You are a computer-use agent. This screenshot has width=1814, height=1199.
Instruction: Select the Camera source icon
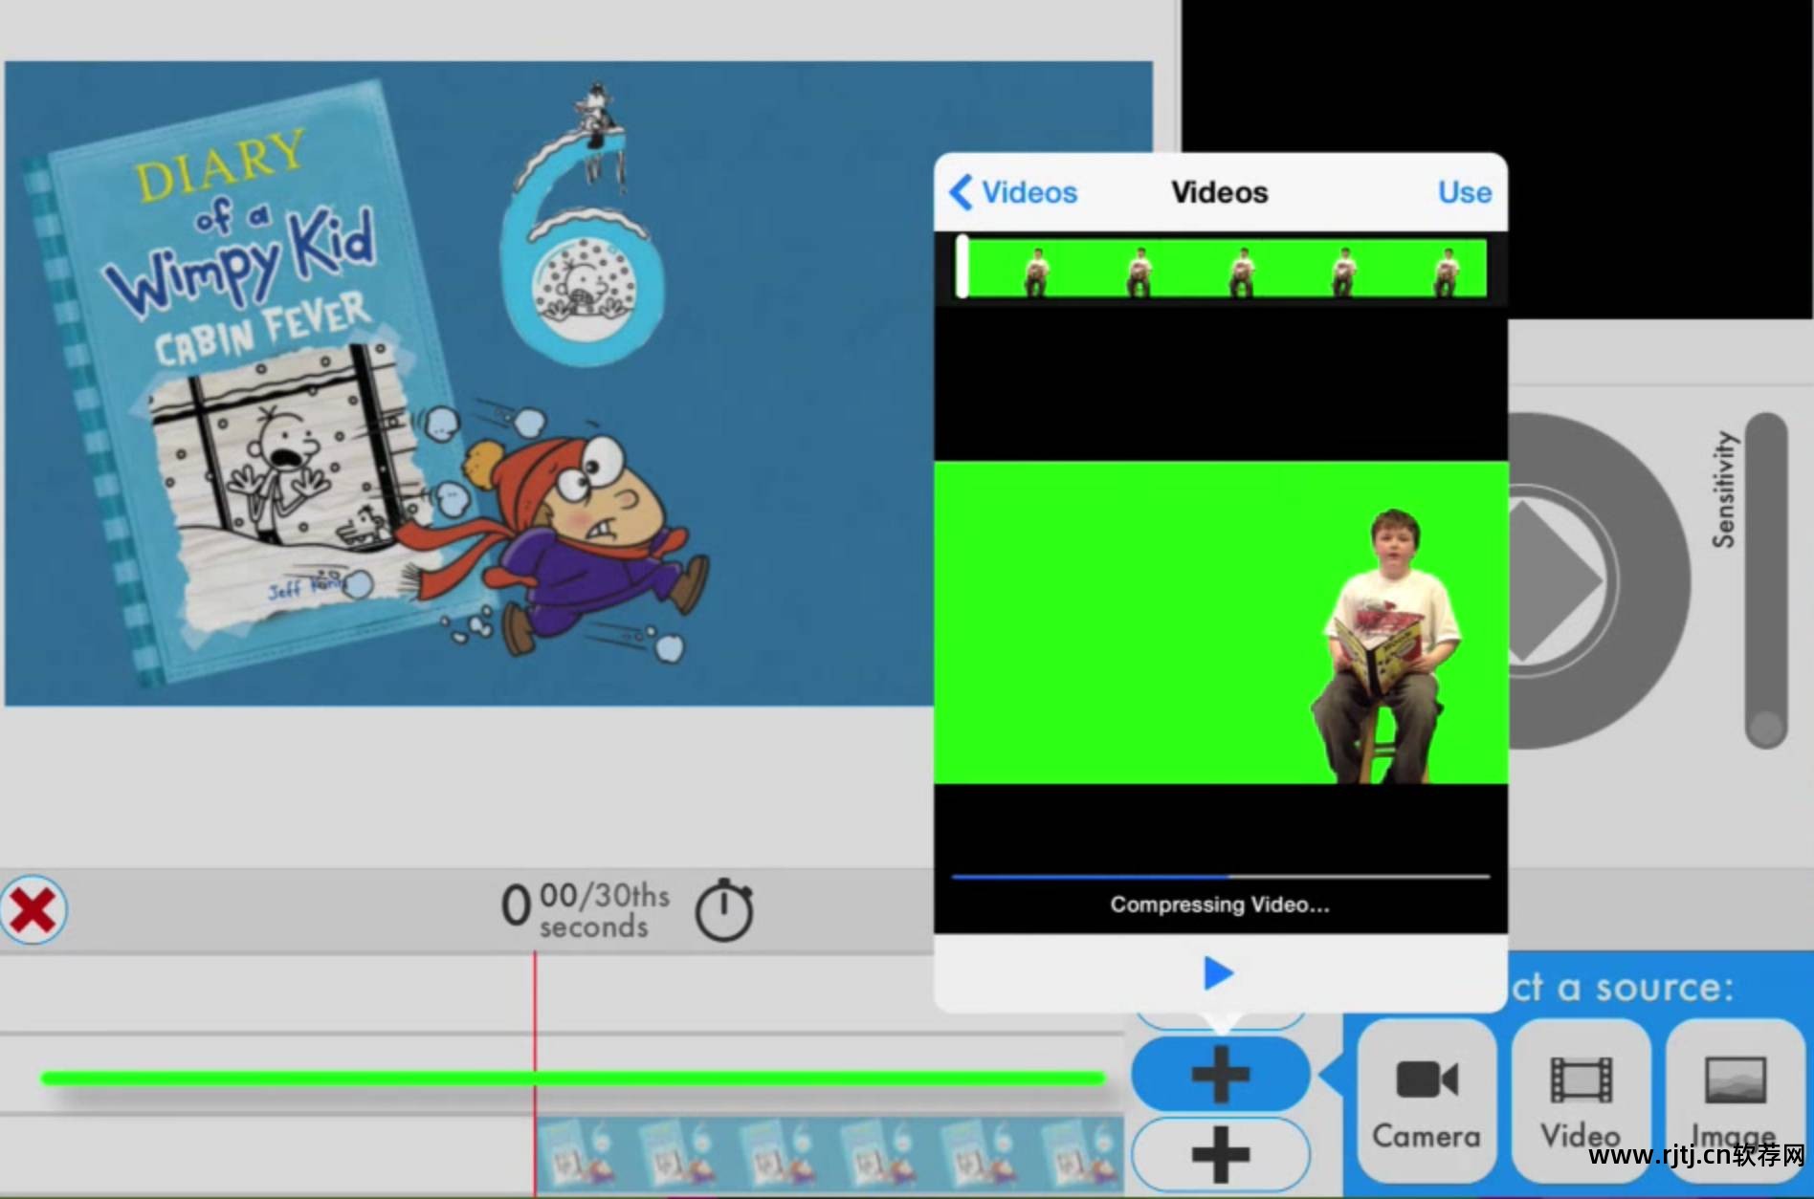pos(1426,1100)
